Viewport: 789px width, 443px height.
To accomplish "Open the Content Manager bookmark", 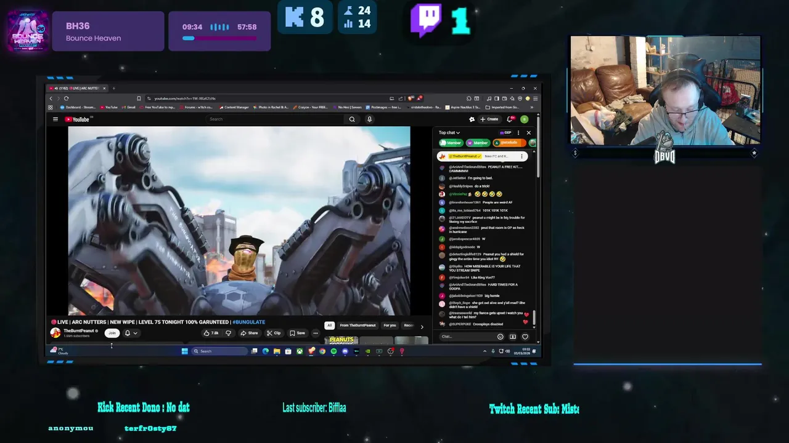I will 234,107.
